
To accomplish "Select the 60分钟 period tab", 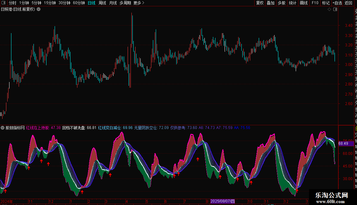I will point(79,3).
